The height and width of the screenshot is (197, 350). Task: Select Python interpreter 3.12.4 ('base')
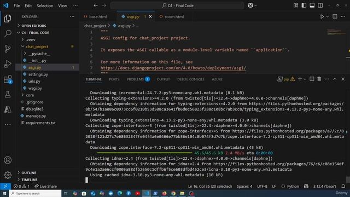click(324, 186)
